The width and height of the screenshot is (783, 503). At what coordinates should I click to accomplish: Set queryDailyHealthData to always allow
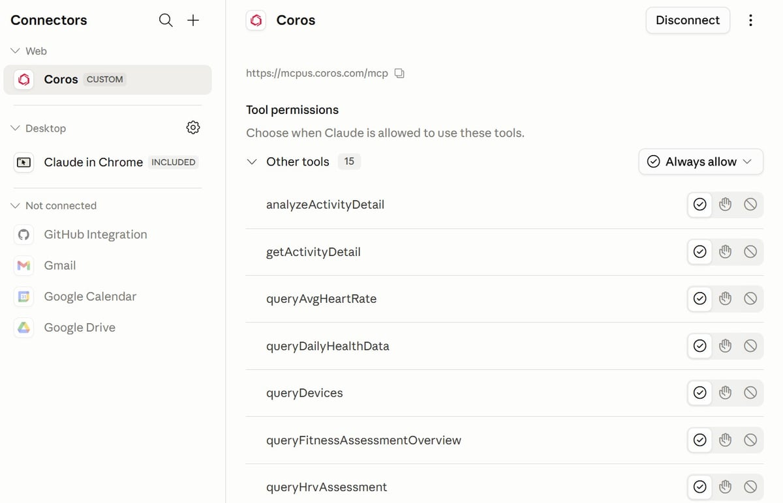click(x=699, y=346)
